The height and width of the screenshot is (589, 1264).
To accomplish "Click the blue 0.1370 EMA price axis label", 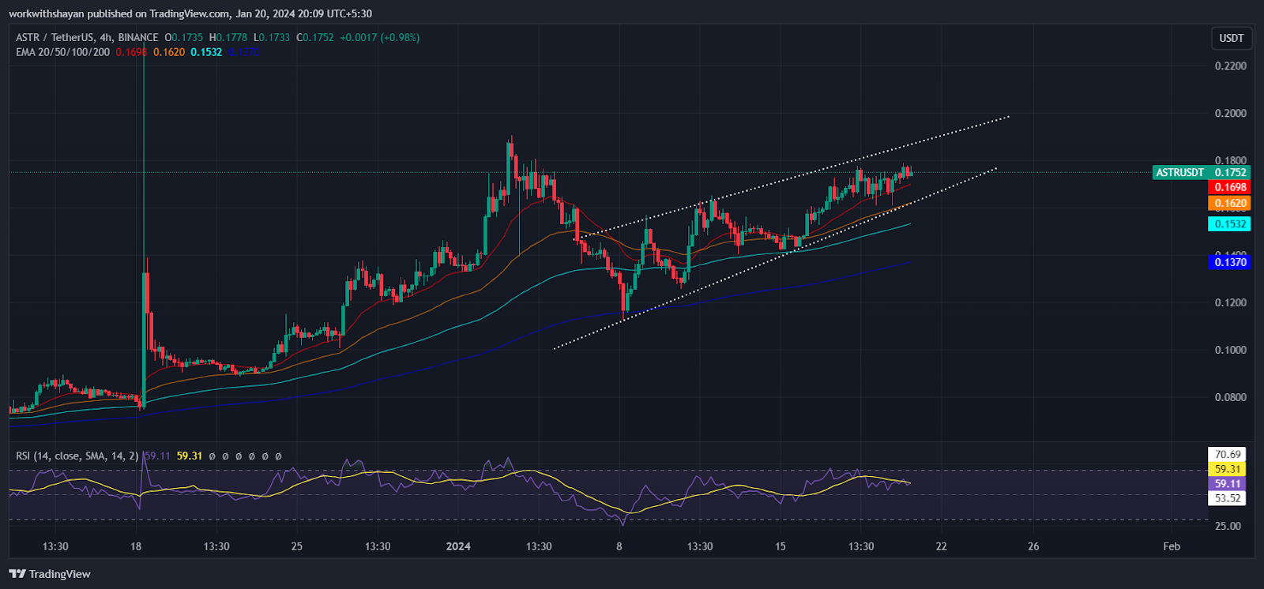I will tap(1229, 262).
